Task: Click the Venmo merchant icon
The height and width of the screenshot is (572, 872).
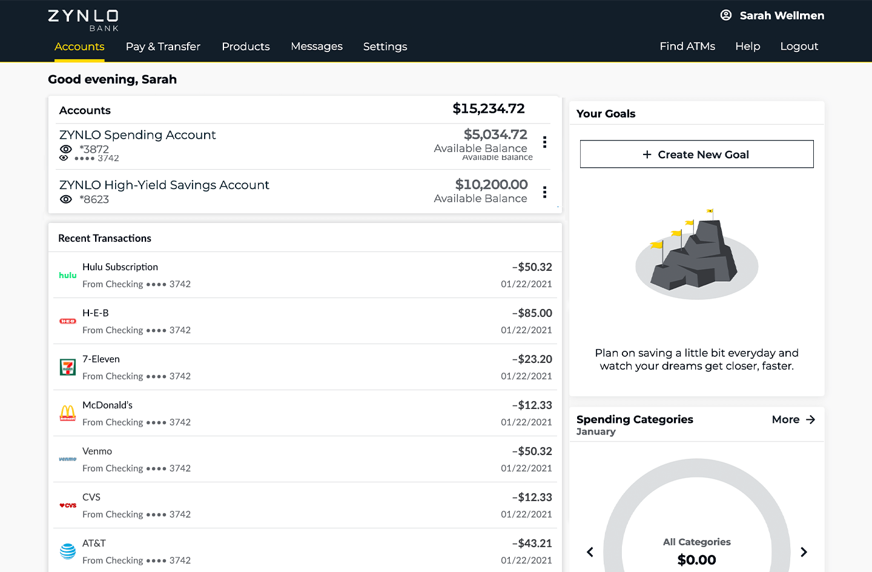Action: (x=67, y=459)
